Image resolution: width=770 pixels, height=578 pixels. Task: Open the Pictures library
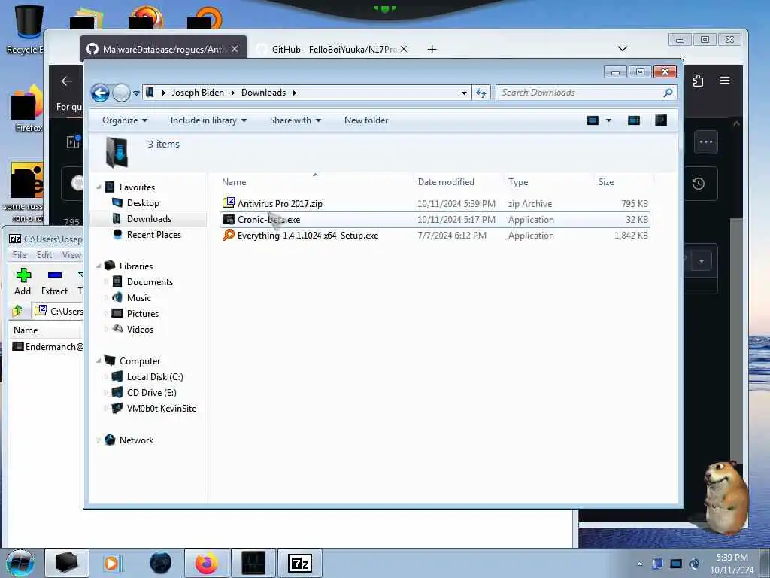tap(142, 314)
